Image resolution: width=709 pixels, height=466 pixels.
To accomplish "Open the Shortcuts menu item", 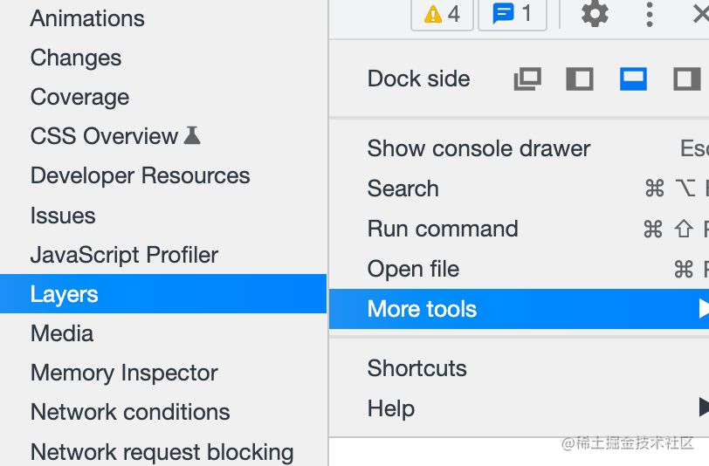I will click(417, 368).
